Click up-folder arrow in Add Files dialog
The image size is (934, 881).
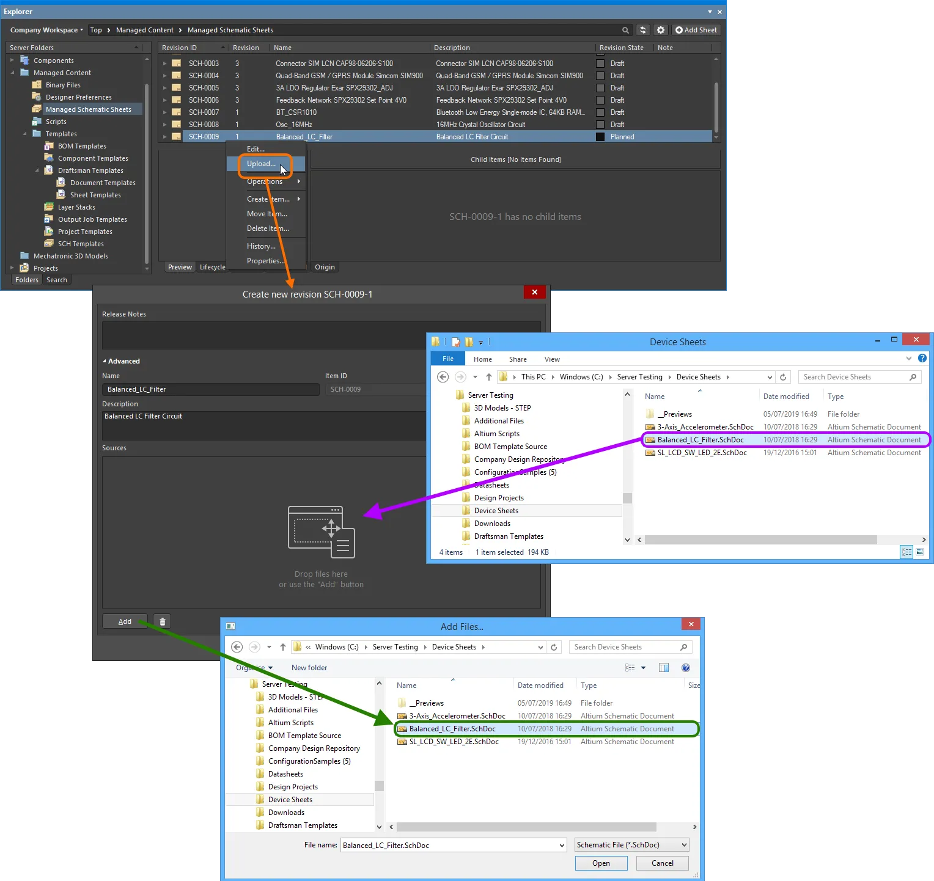tap(282, 647)
